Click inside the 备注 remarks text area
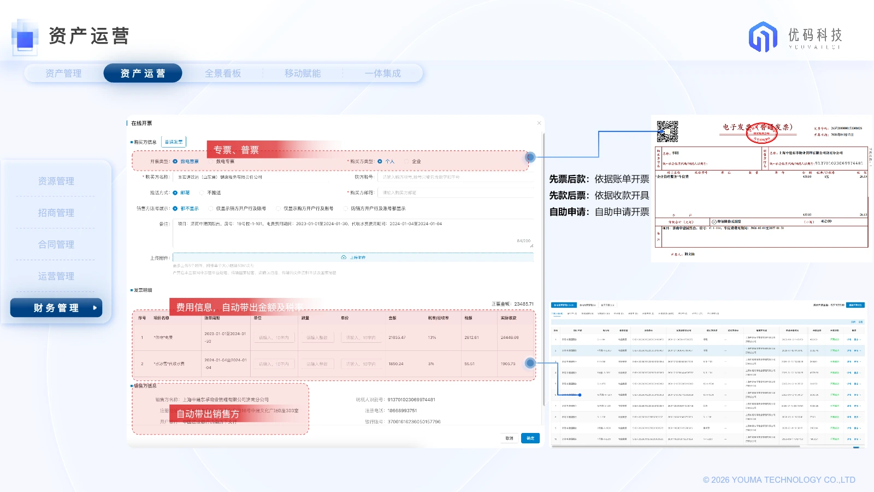This screenshot has width=874, height=492. [x=353, y=233]
